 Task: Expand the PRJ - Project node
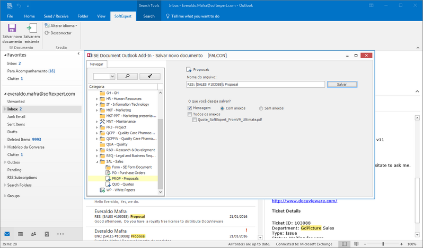pyautogui.click(x=97, y=127)
